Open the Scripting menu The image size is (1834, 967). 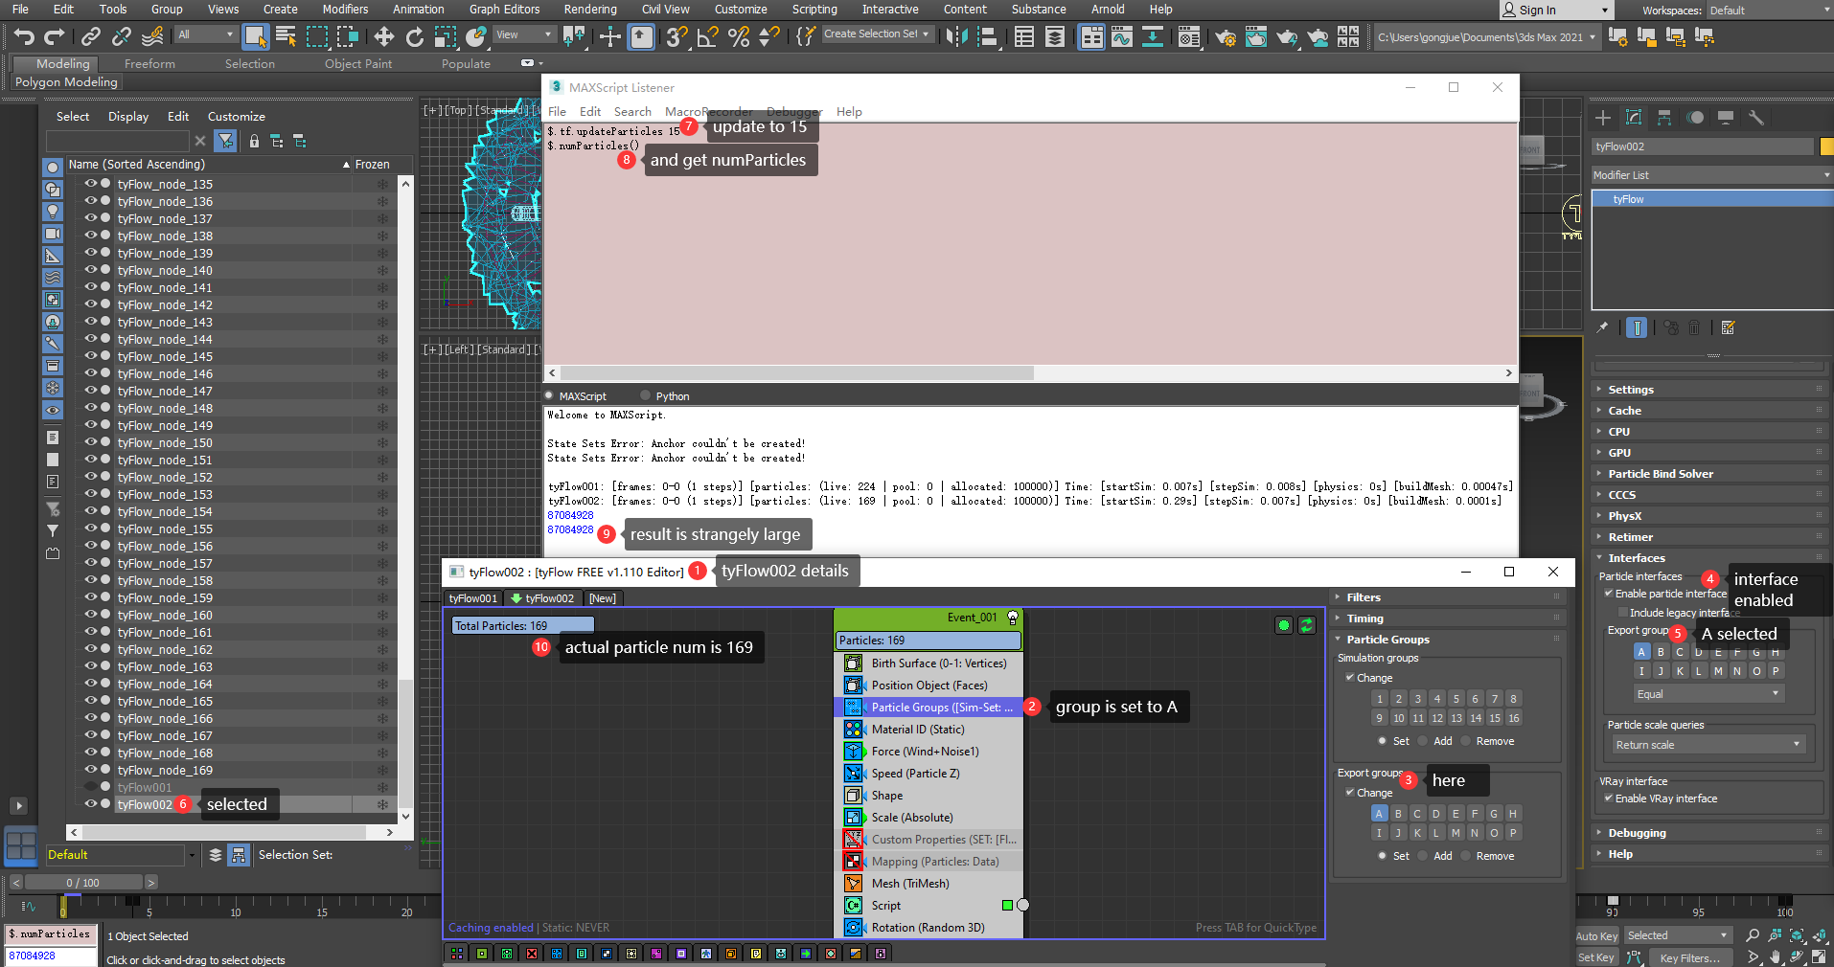tap(814, 10)
